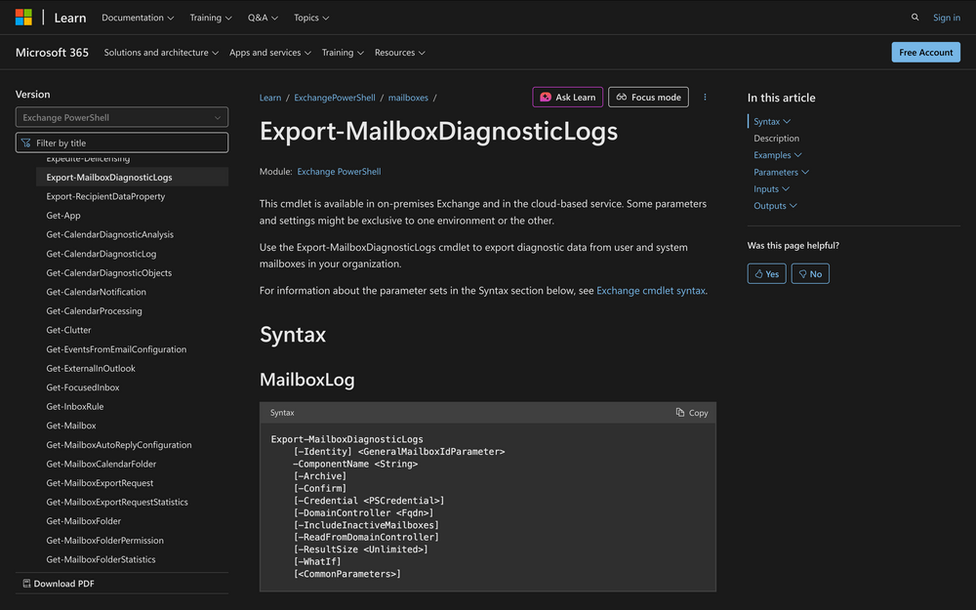
Task: Click the search icon in the top bar
Action: pos(915,17)
